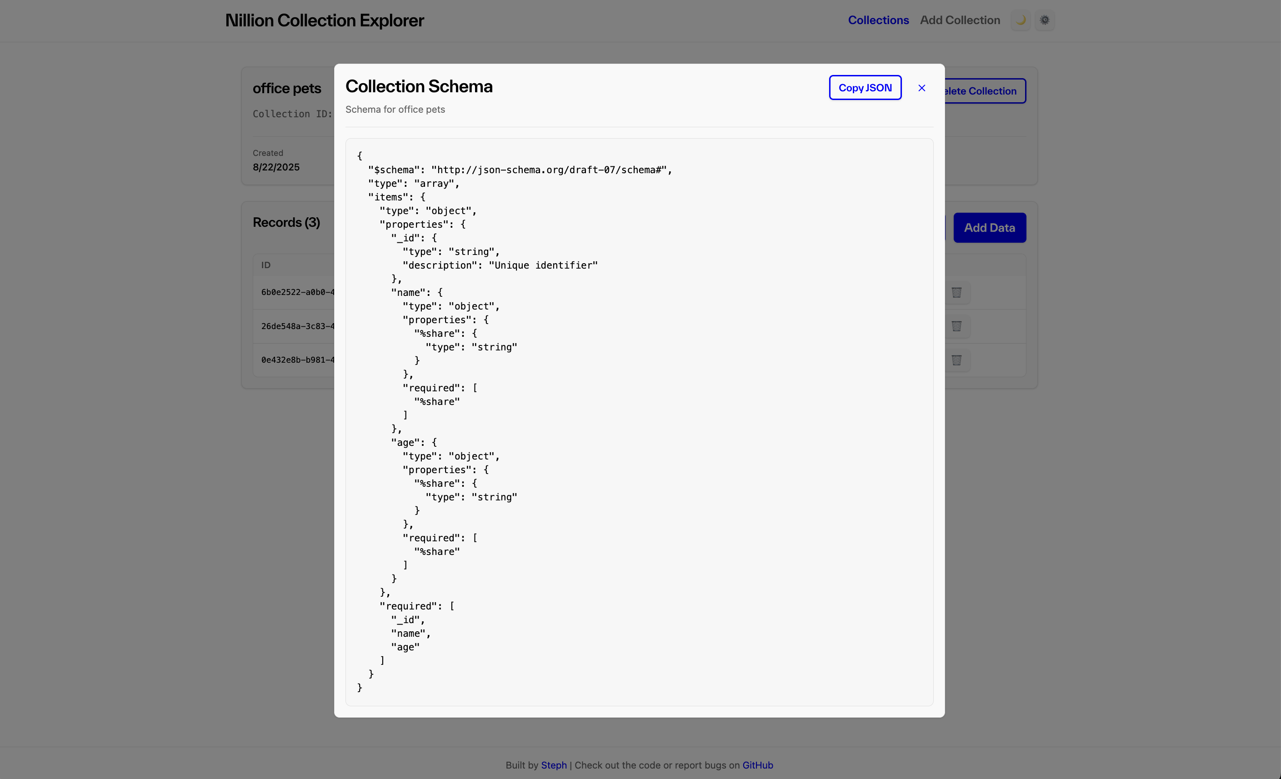Delete record 26de548a using its trash icon
This screenshot has width=1281, height=779.
pos(957,326)
